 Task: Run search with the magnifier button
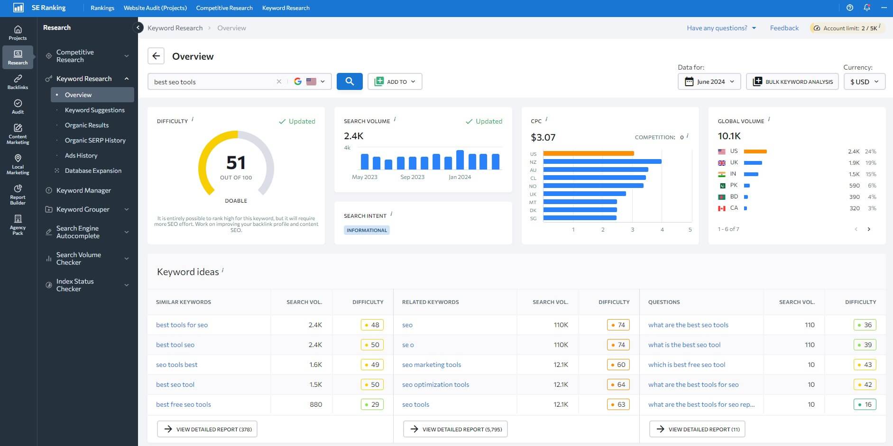point(350,81)
